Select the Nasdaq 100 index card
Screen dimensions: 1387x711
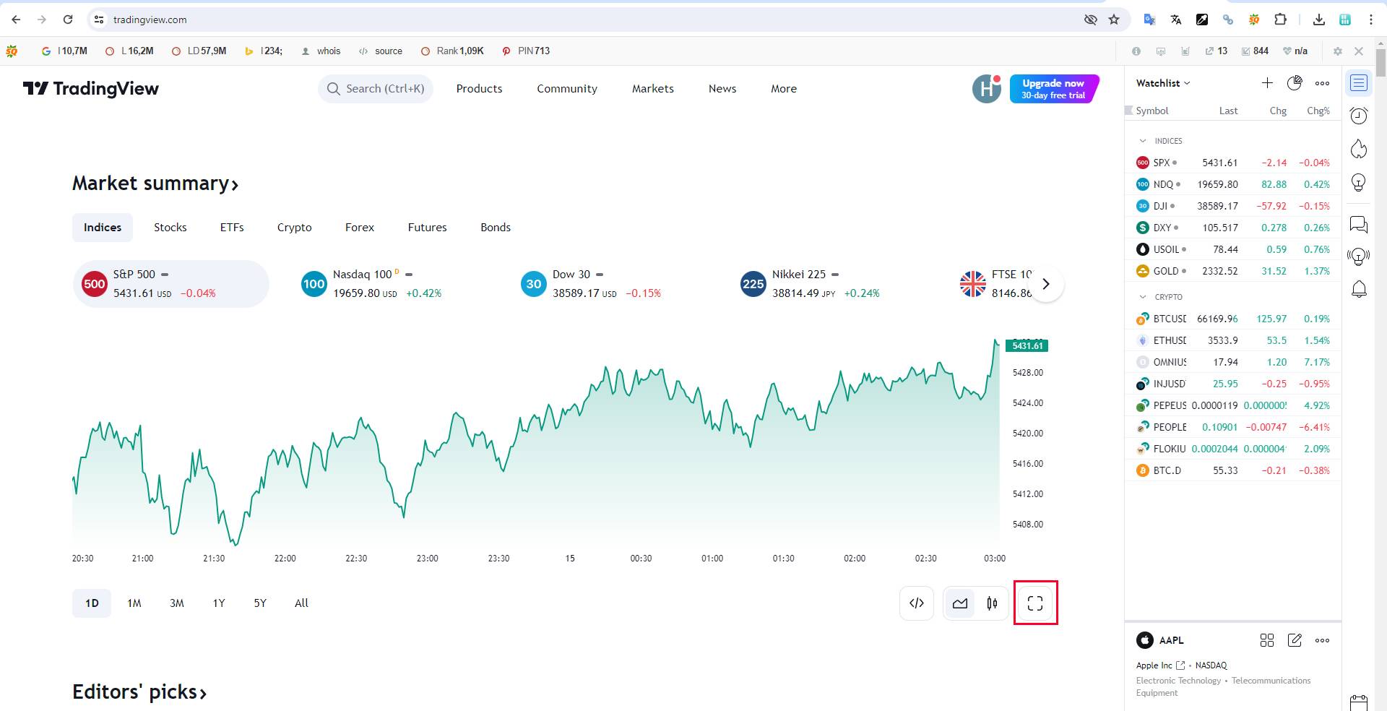click(x=392, y=284)
